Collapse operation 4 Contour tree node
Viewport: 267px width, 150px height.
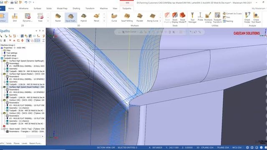[2, 100]
